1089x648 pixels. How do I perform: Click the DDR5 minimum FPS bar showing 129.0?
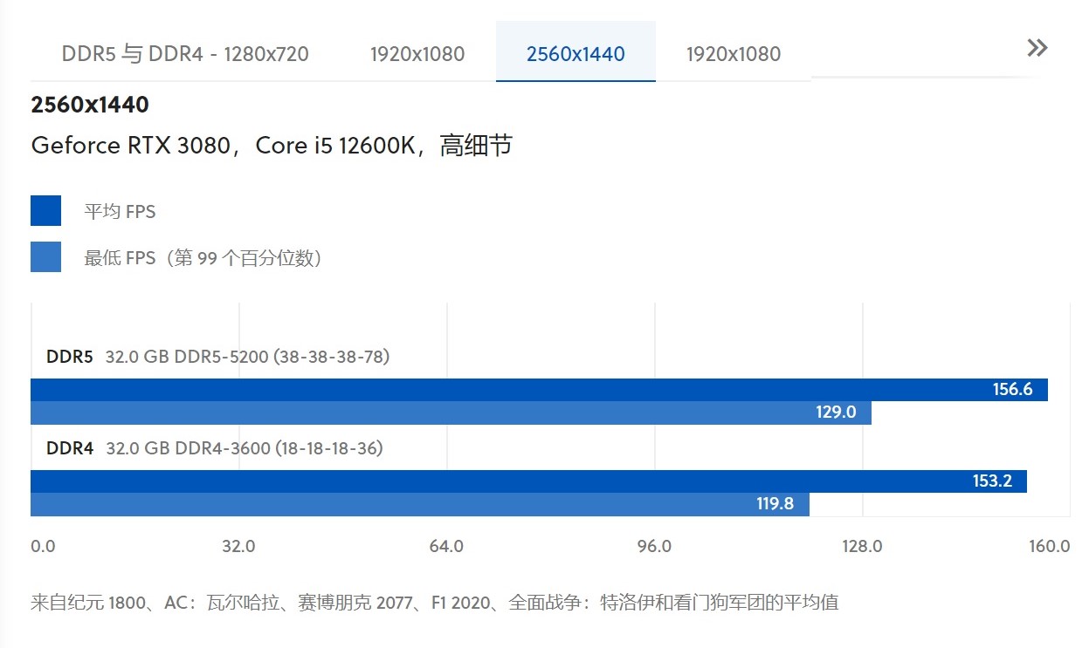[437, 412]
